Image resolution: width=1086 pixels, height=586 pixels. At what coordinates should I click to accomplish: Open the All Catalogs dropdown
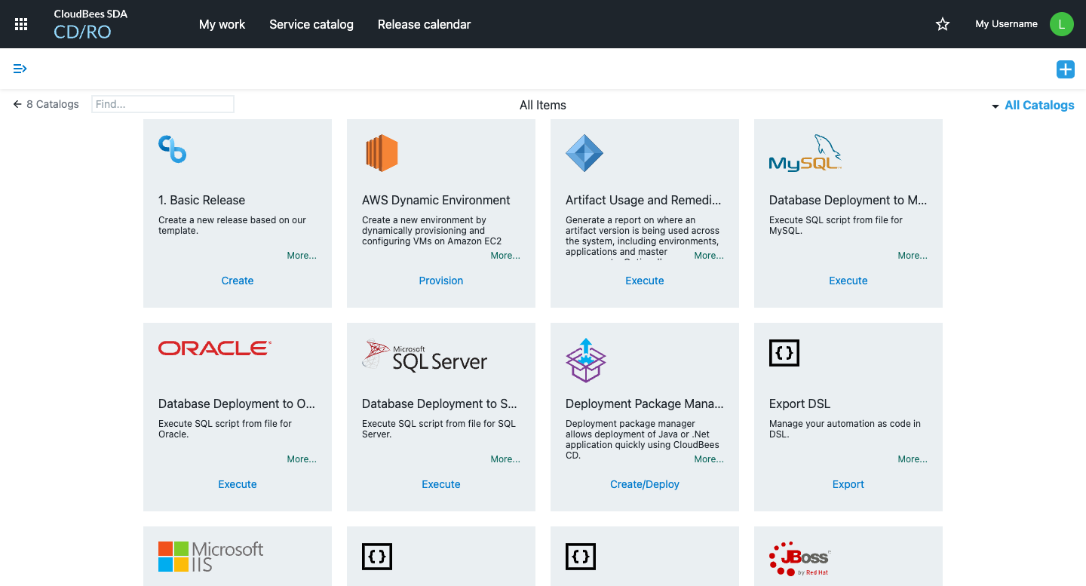click(1032, 106)
